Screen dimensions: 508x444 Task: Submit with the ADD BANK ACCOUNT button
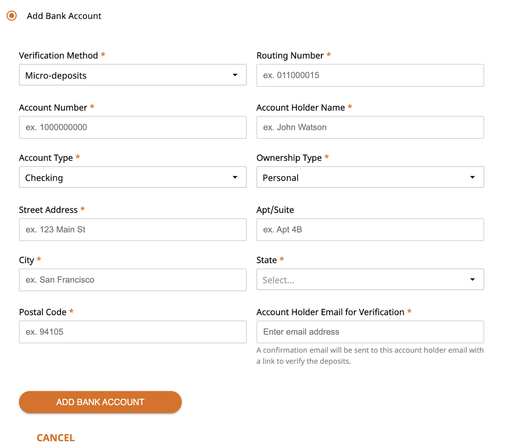pos(100,402)
